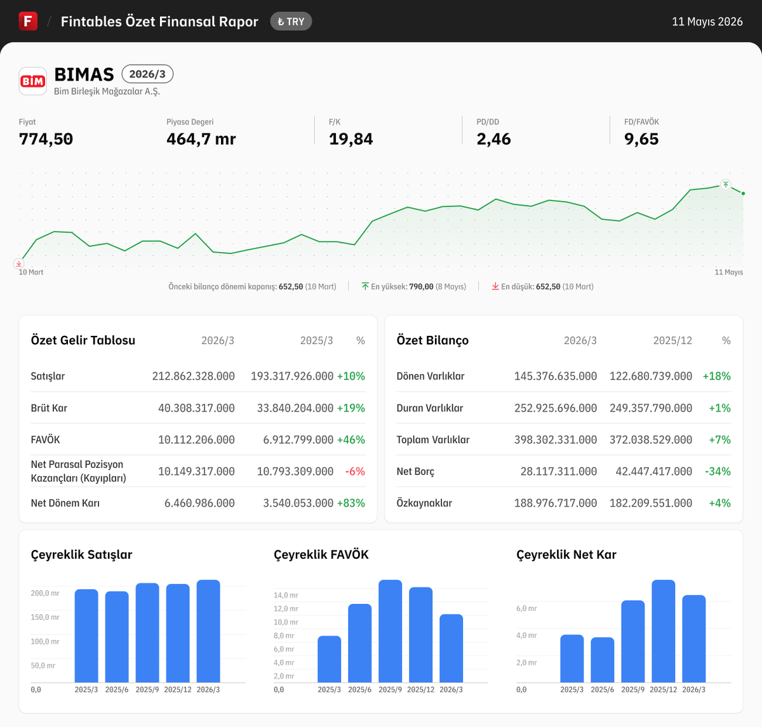Click the BIMAS ticker heading
The image size is (762, 727).
pyautogui.click(x=84, y=74)
